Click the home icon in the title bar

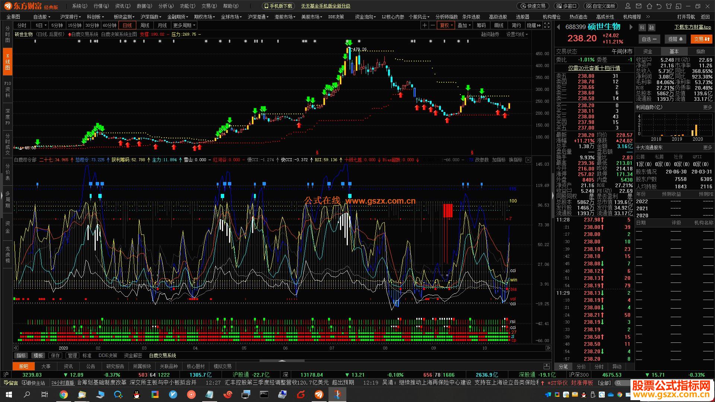tap(649, 6)
